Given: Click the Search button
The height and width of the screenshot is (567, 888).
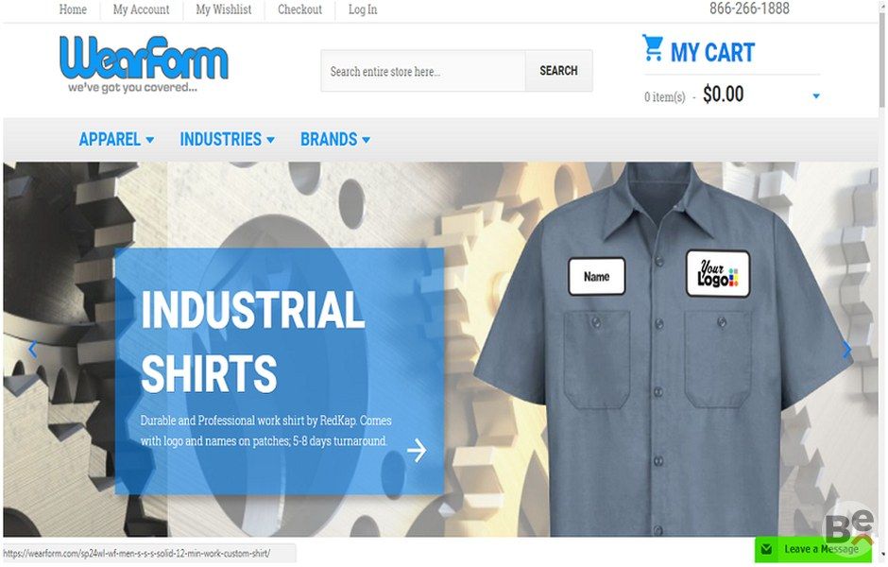Looking at the screenshot, I should tap(558, 71).
